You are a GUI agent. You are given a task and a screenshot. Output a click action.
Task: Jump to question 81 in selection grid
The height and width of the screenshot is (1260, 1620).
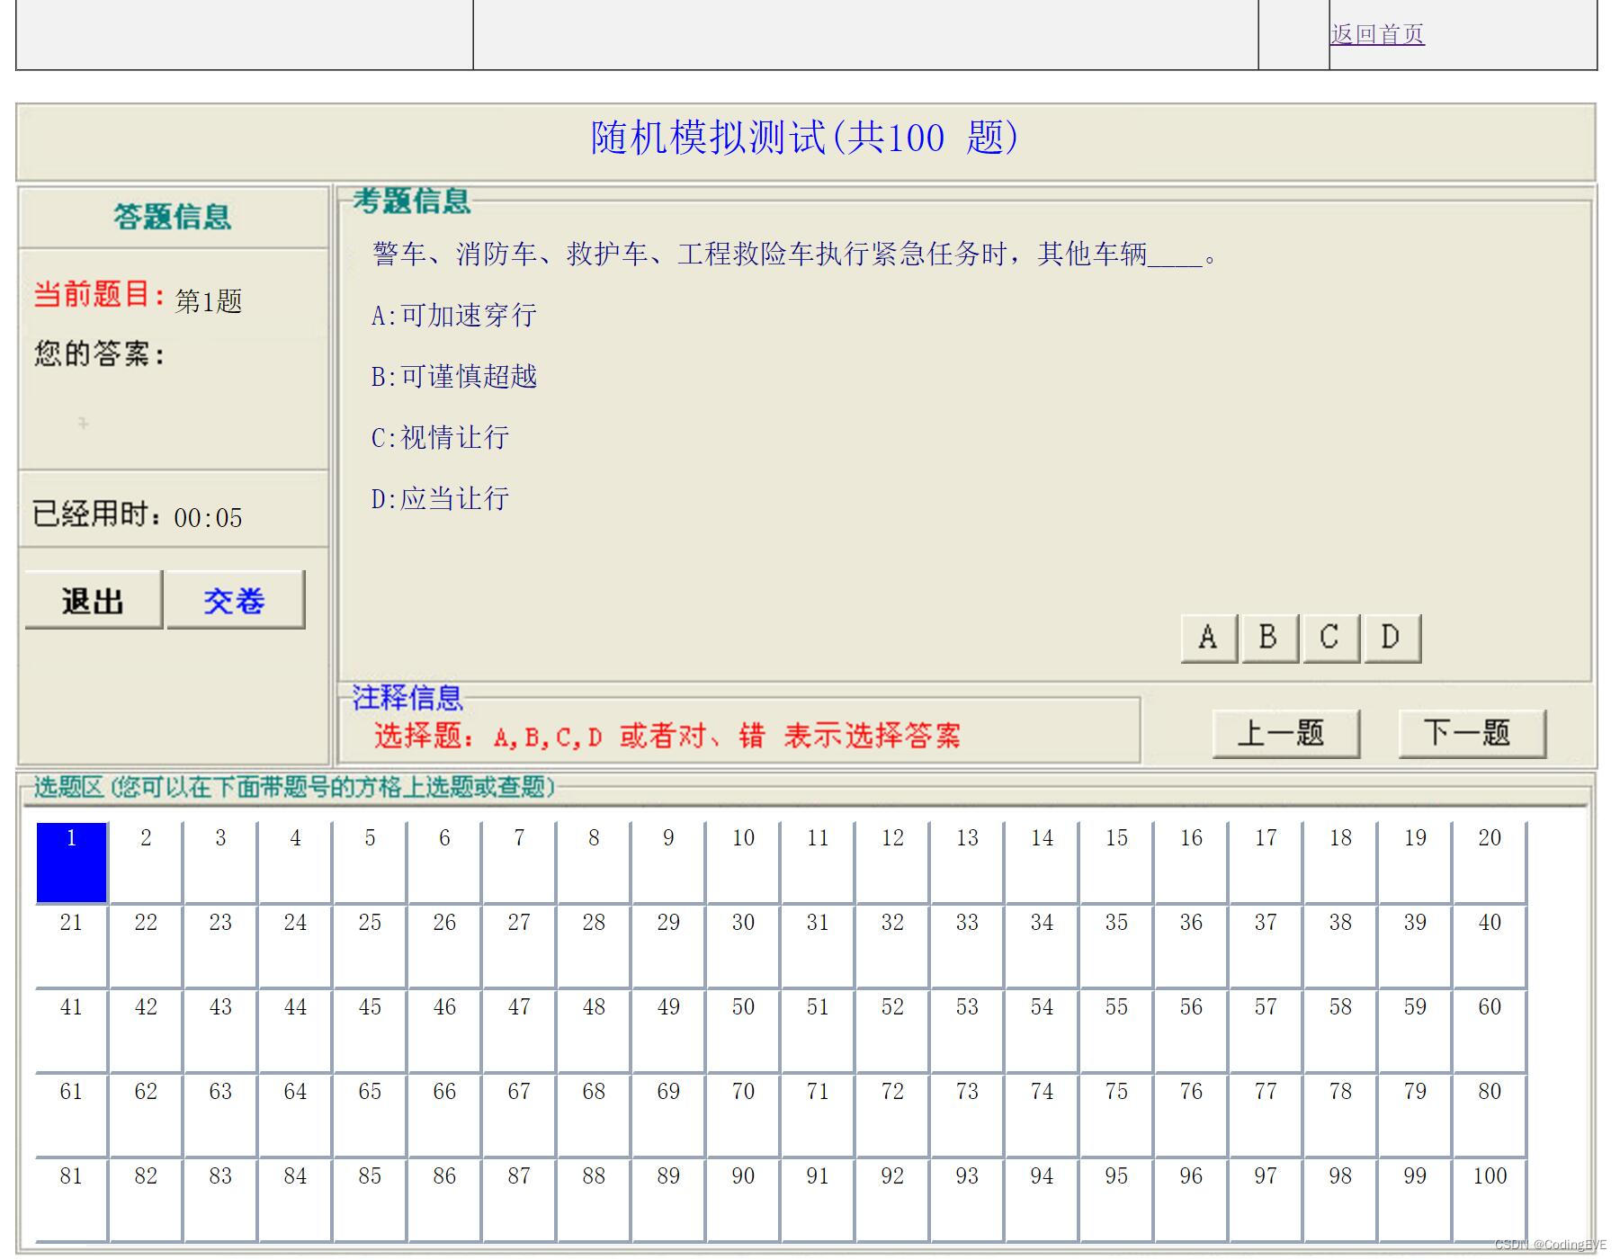70,1199
